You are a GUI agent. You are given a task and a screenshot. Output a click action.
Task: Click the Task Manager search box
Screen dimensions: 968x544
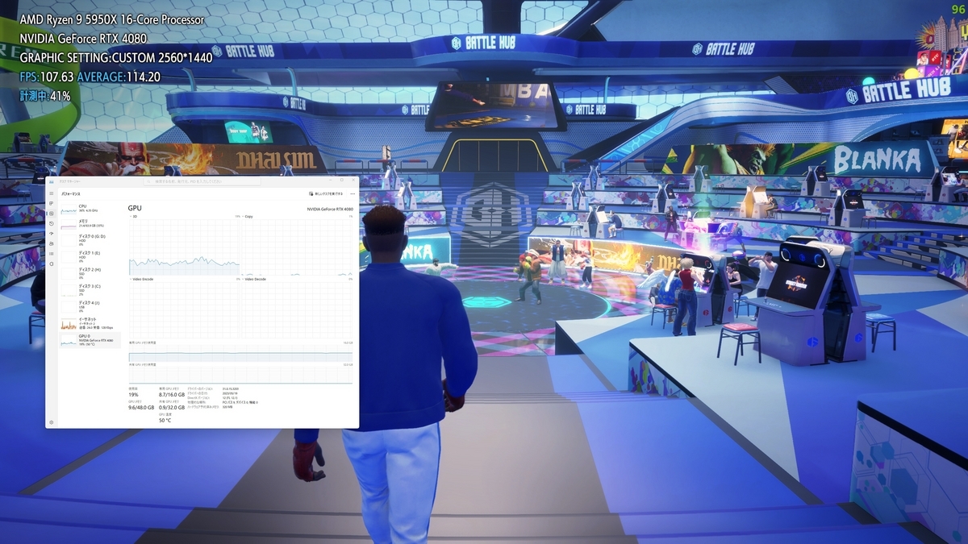[x=202, y=181]
